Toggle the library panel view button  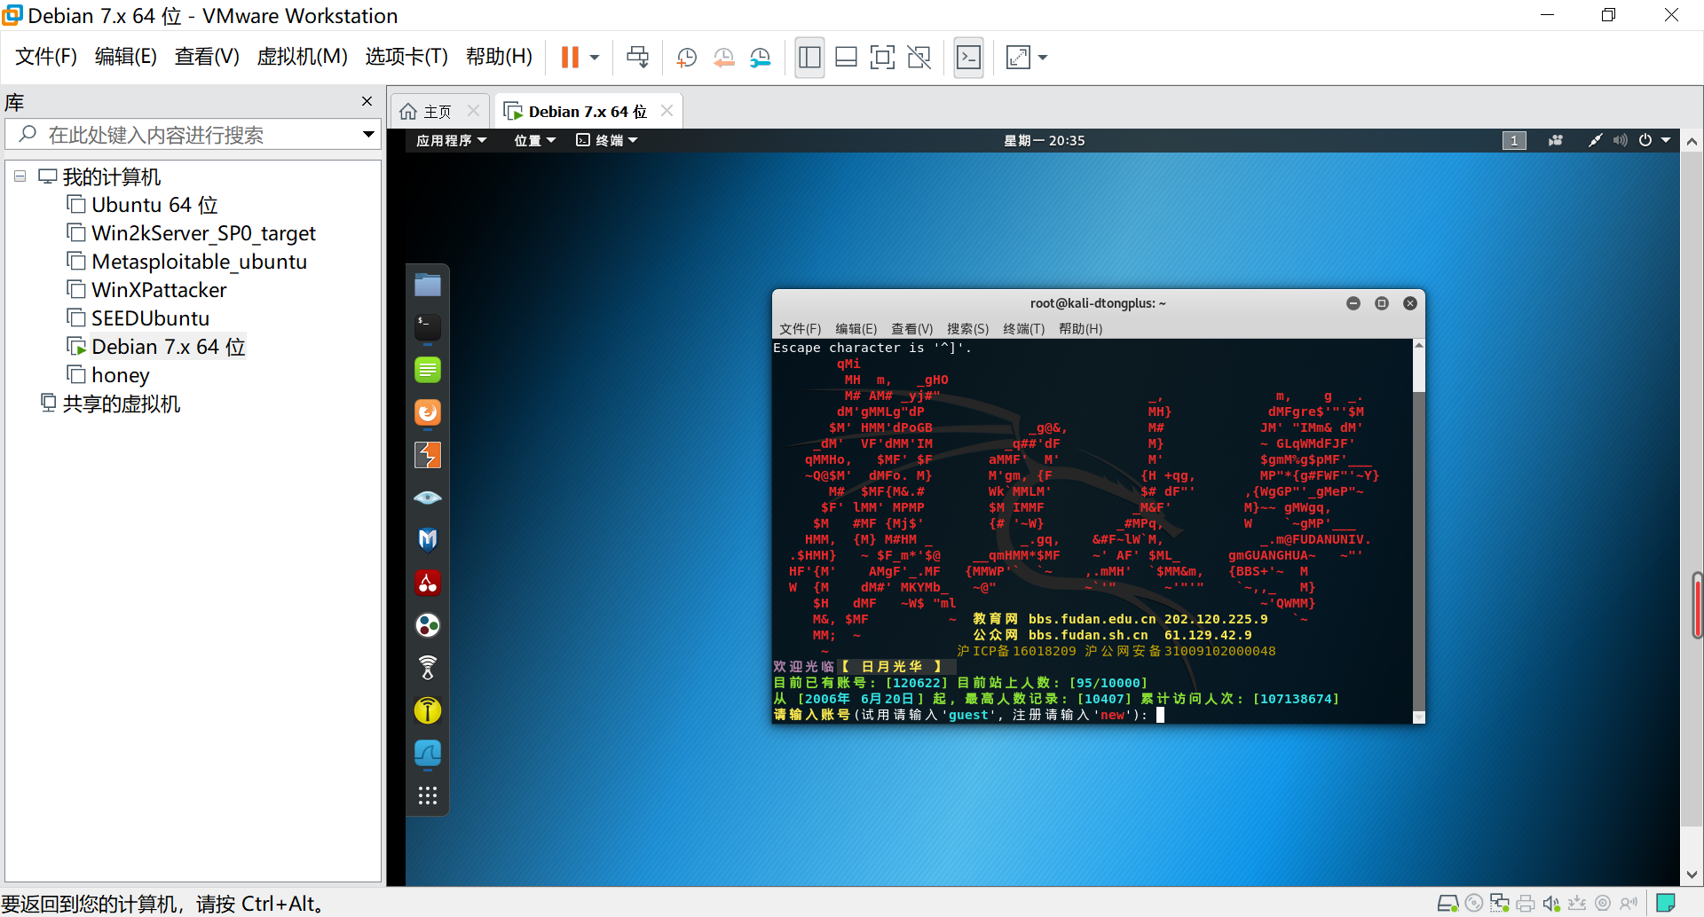[809, 58]
